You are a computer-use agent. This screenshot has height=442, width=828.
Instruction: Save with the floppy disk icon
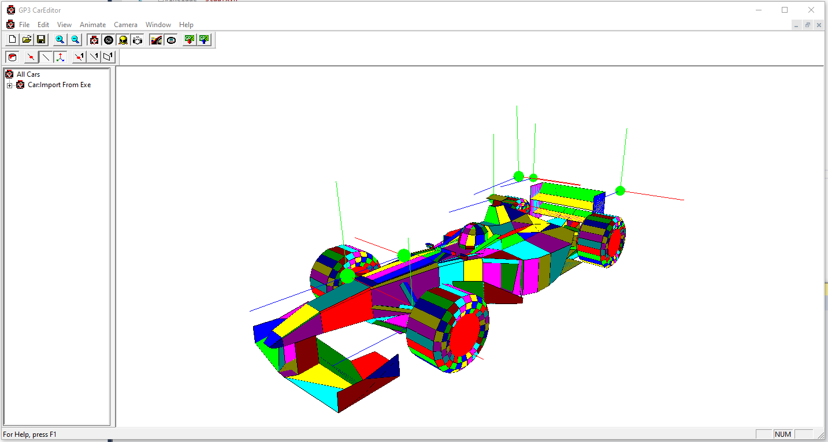pos(41,39)
